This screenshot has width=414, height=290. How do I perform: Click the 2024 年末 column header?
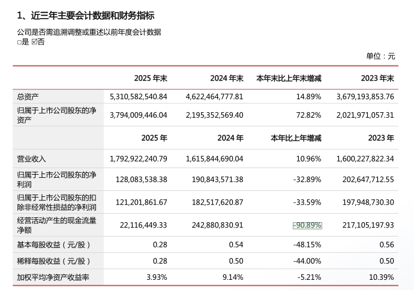[226, 78]
